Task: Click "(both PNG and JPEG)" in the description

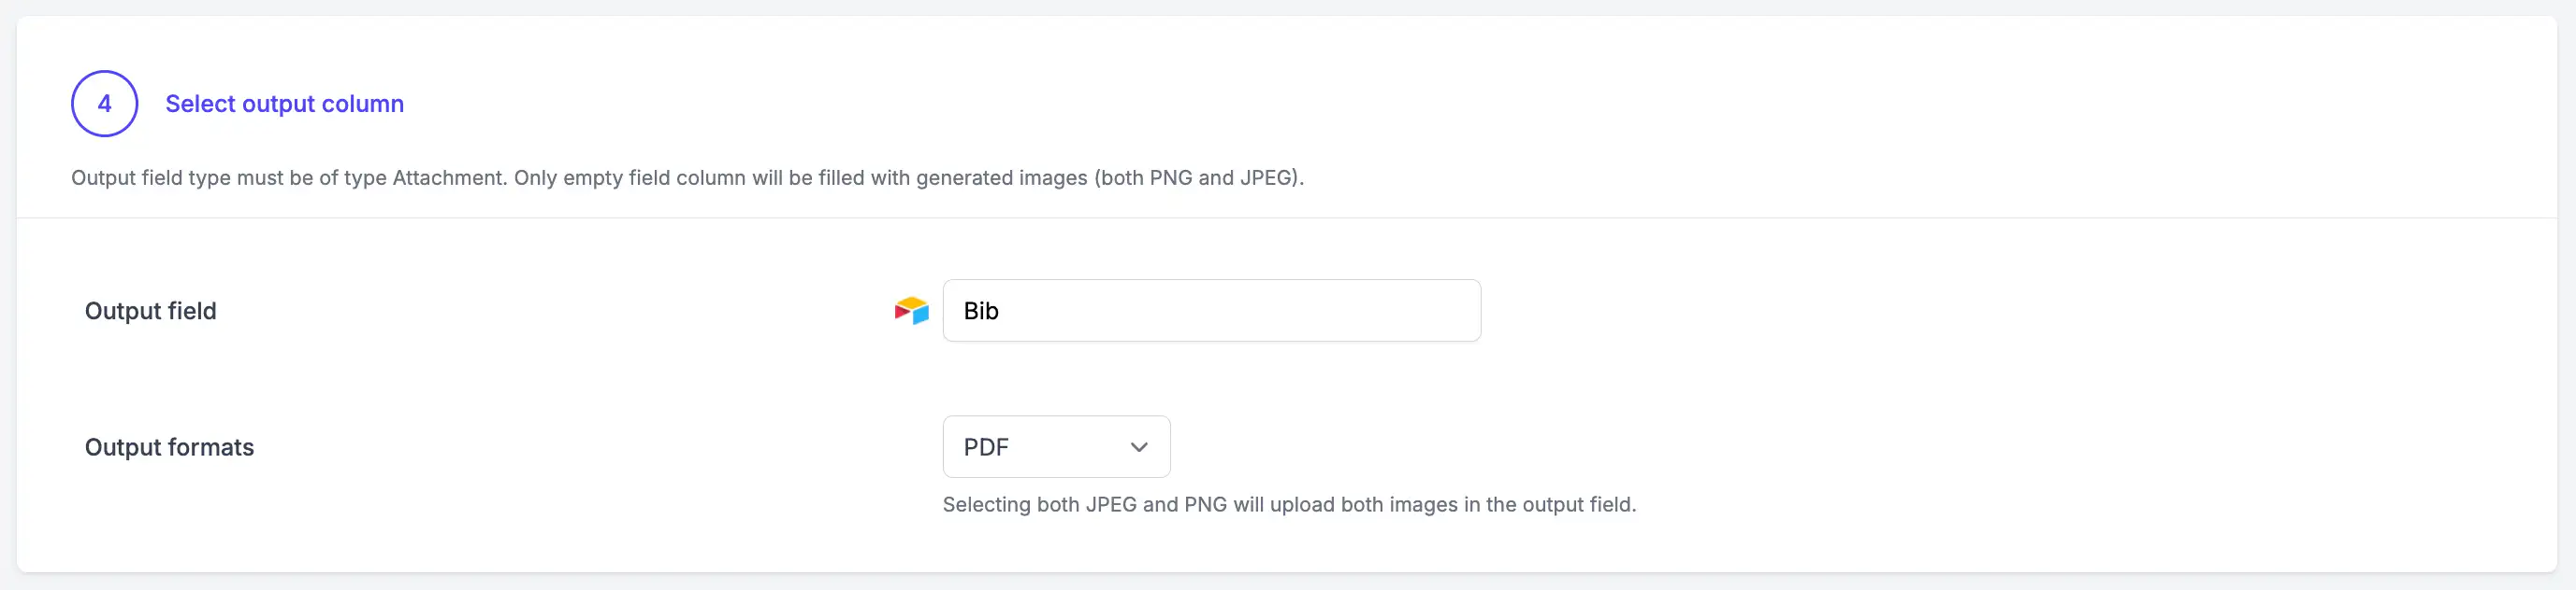Action: tap(1198, 177)
